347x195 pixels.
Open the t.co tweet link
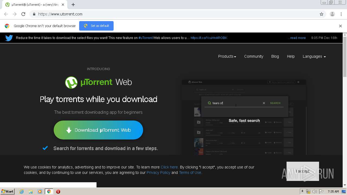coord(209,38)
